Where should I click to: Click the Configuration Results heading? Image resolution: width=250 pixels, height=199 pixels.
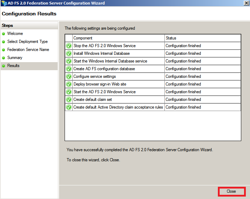pos(29,14)
